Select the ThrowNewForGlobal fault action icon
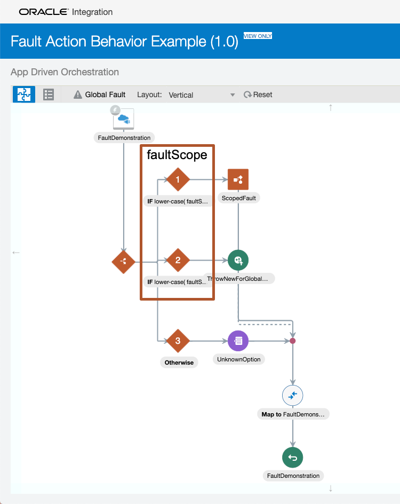400x504 pixels. pyautogui.click(x=238, y=260)
